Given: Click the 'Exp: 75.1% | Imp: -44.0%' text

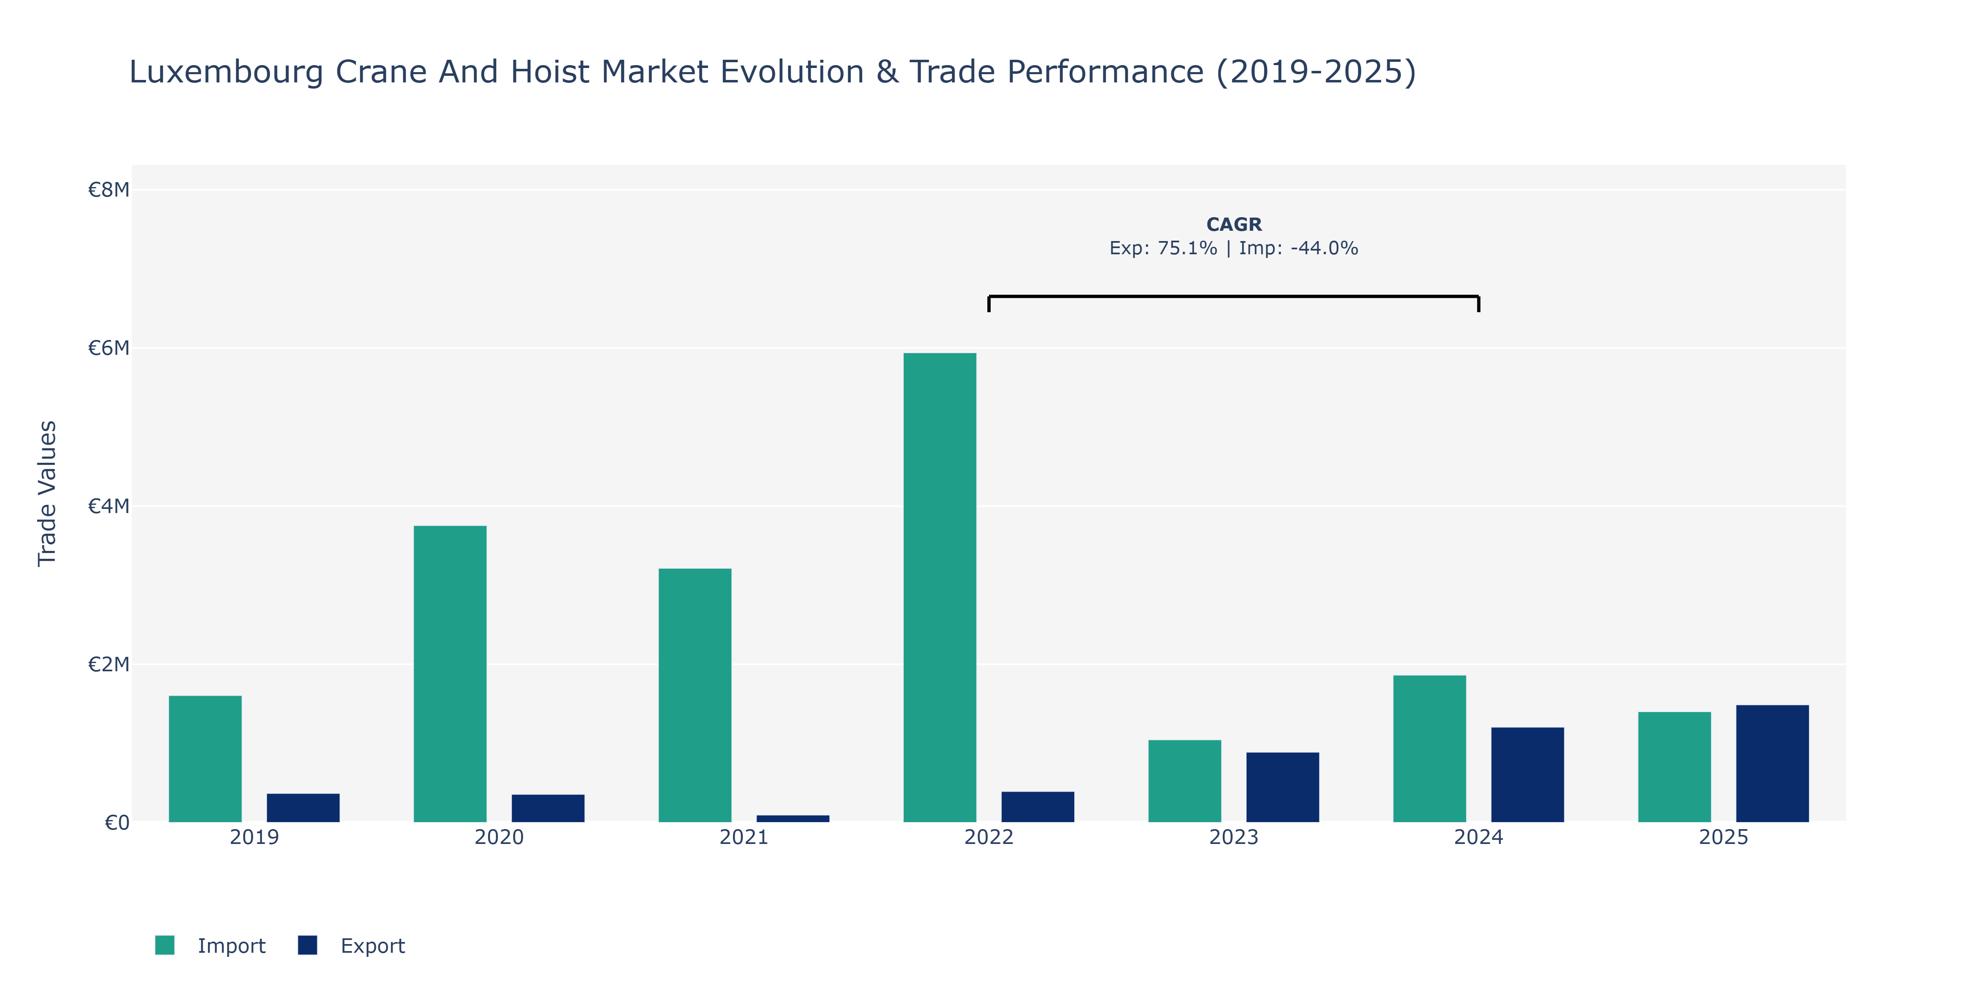Looking at the screenshot, I should [x=1234, y=248].
